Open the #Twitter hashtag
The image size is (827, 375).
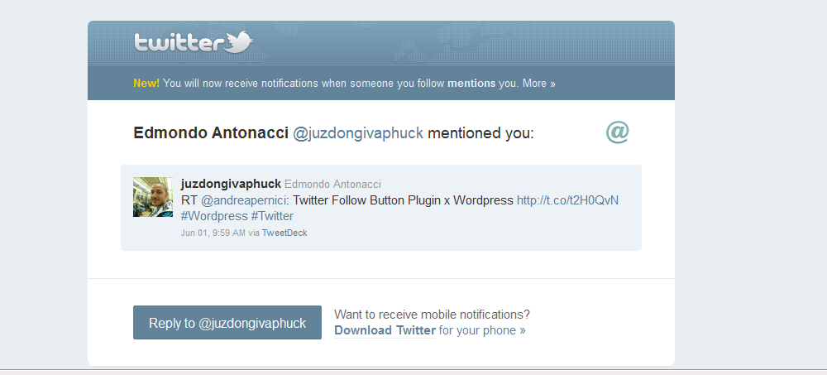pos(272,216)
